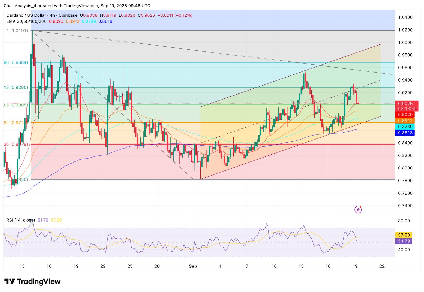Screen dimensions: 424x292
Task: Select the Fibonacci (0.9684) level label
Action: click(16, 62)
